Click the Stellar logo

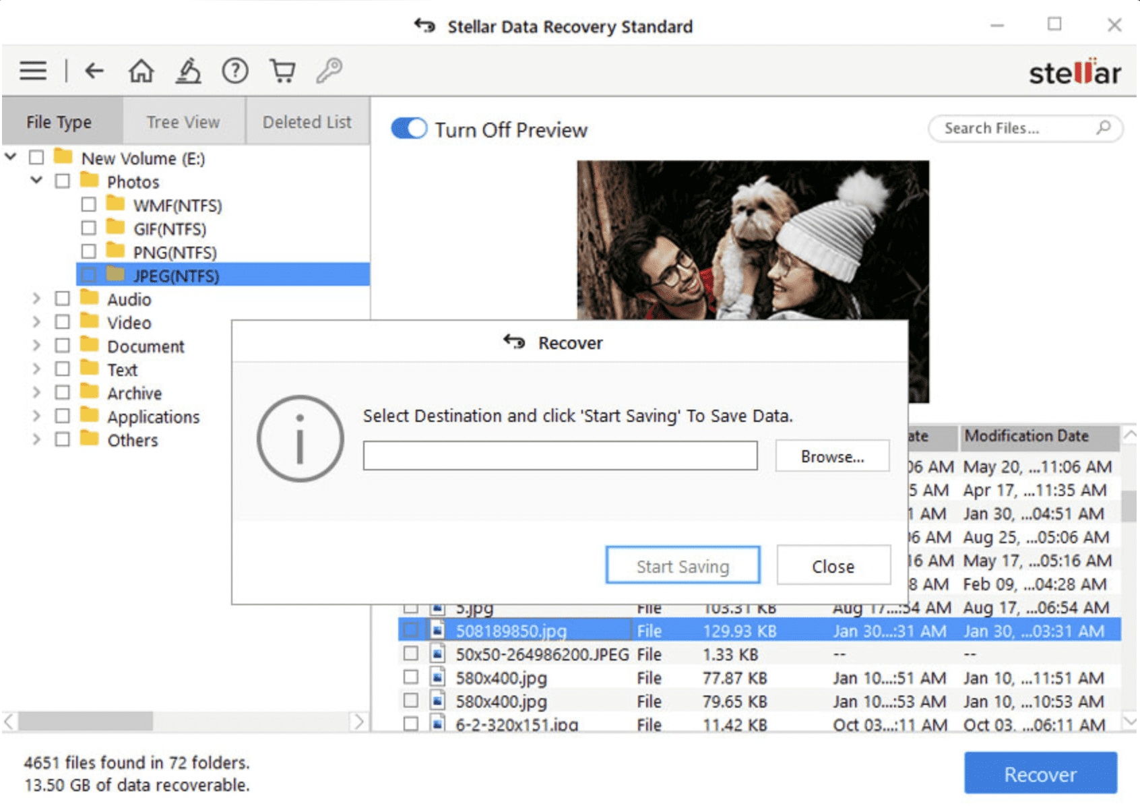1075,73
